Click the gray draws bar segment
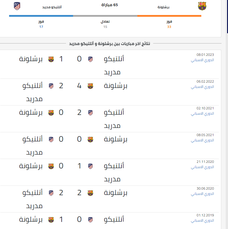The height and width of the screenshot is (229, 228). tap(105, 16)
